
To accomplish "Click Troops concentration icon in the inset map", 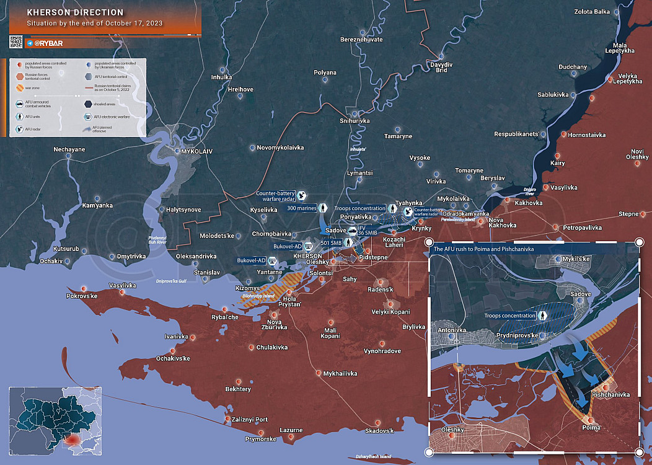I will (x=543, y=316).
